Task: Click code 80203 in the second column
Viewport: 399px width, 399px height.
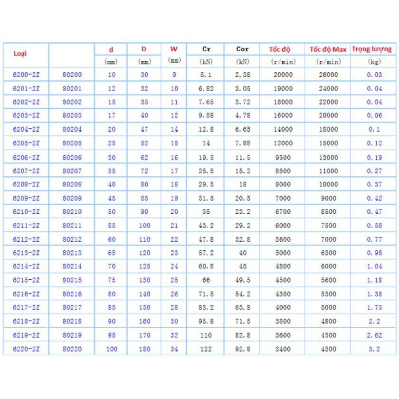Action: click(72, 116)
